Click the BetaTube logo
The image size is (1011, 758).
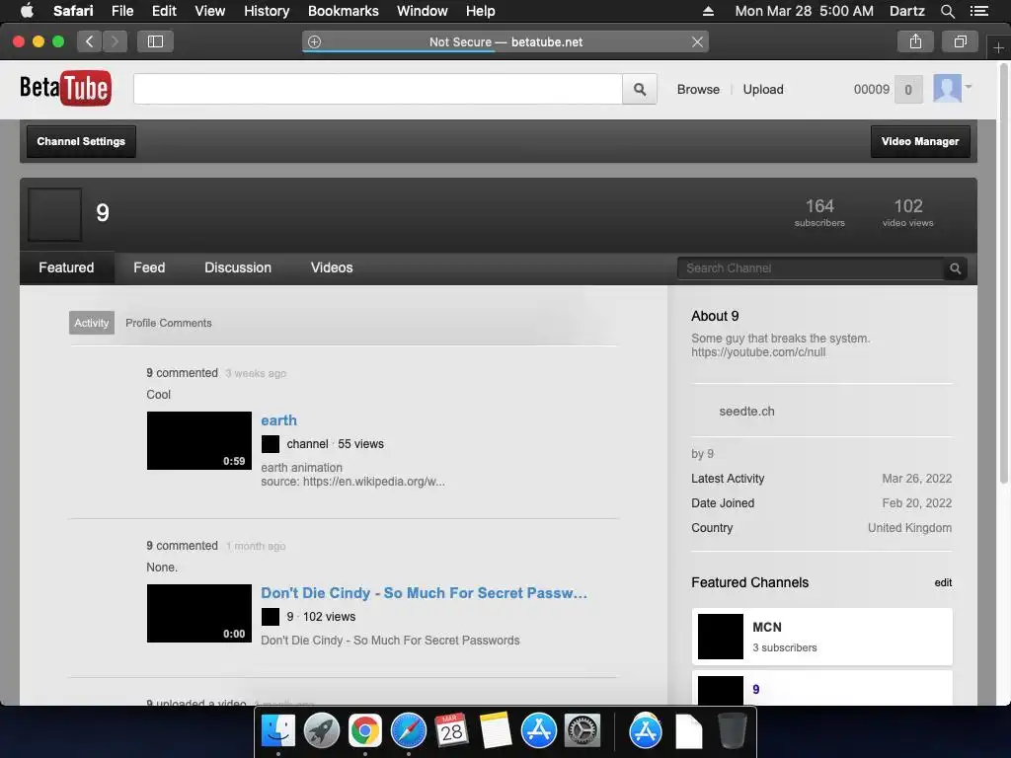[x=65, y=88]
